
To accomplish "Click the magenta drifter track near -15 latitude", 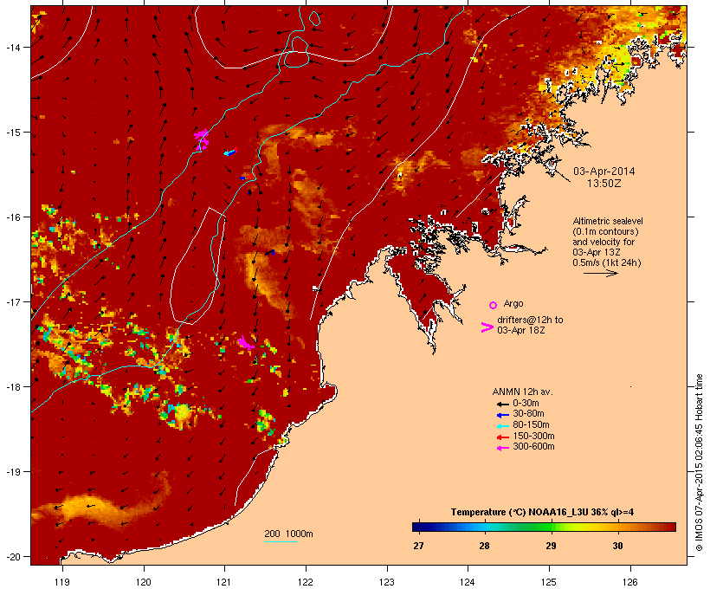I will tap(202, 139).
